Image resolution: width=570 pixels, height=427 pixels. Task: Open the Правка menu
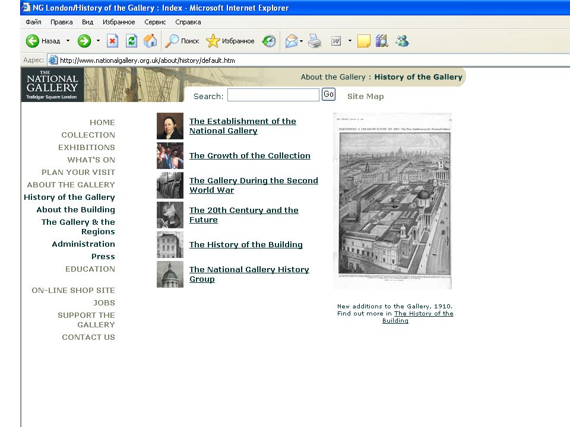(61, 22)
